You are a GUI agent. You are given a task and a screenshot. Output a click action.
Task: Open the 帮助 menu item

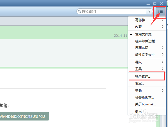(x=147, y=91)
